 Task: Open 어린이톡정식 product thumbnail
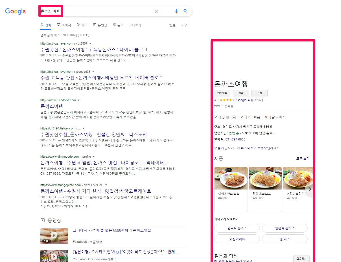tap(298, 178)
